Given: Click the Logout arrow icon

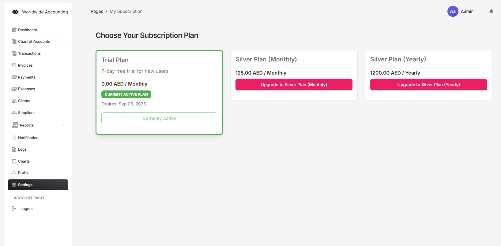Looking at the screenshot, I should (14, 208).
